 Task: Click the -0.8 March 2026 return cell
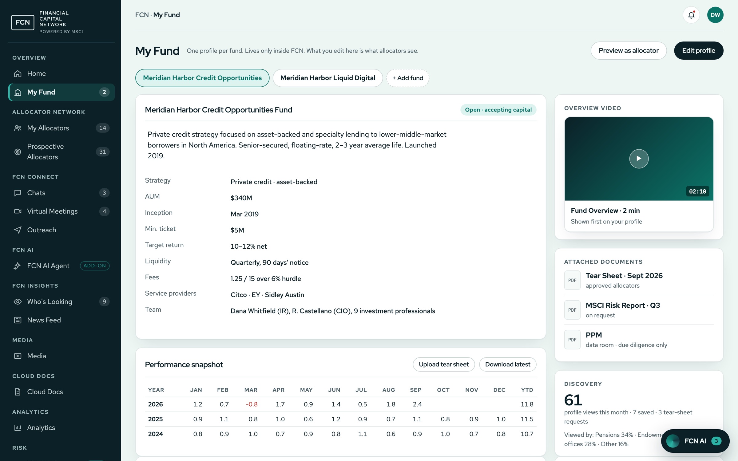click(252, 404)
